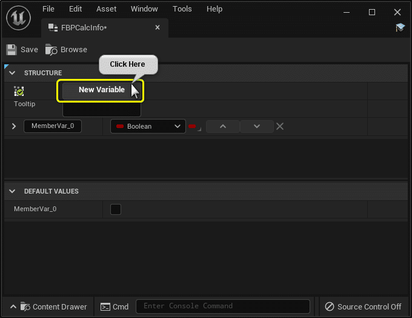The image size is (412, 318).
Task: Click the Enter Console Command field
Action: (x=223, y=306)
